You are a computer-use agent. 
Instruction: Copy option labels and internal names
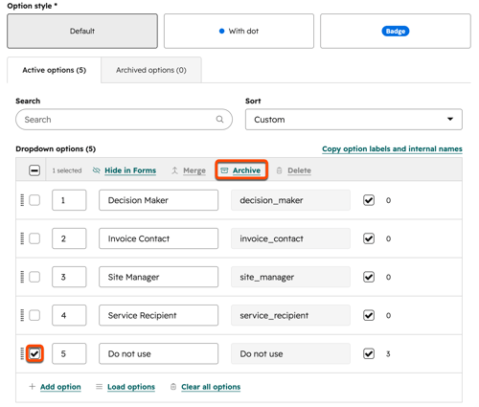tap(392, 148)
